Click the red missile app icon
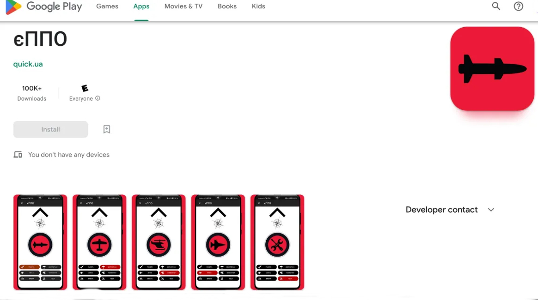This screenshot has width=538, height=300. click(492, 69)
